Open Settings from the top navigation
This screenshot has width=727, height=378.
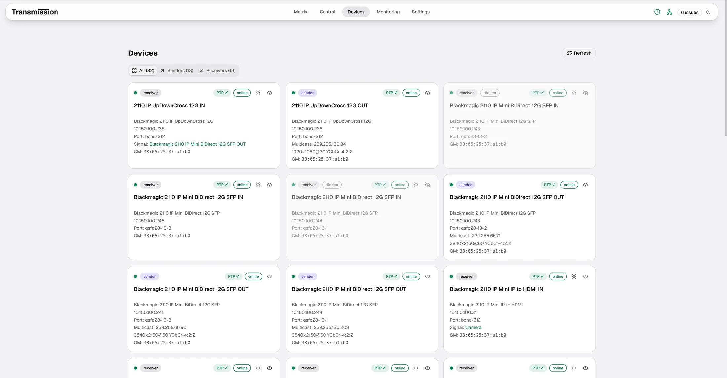[x=421, y=12]
